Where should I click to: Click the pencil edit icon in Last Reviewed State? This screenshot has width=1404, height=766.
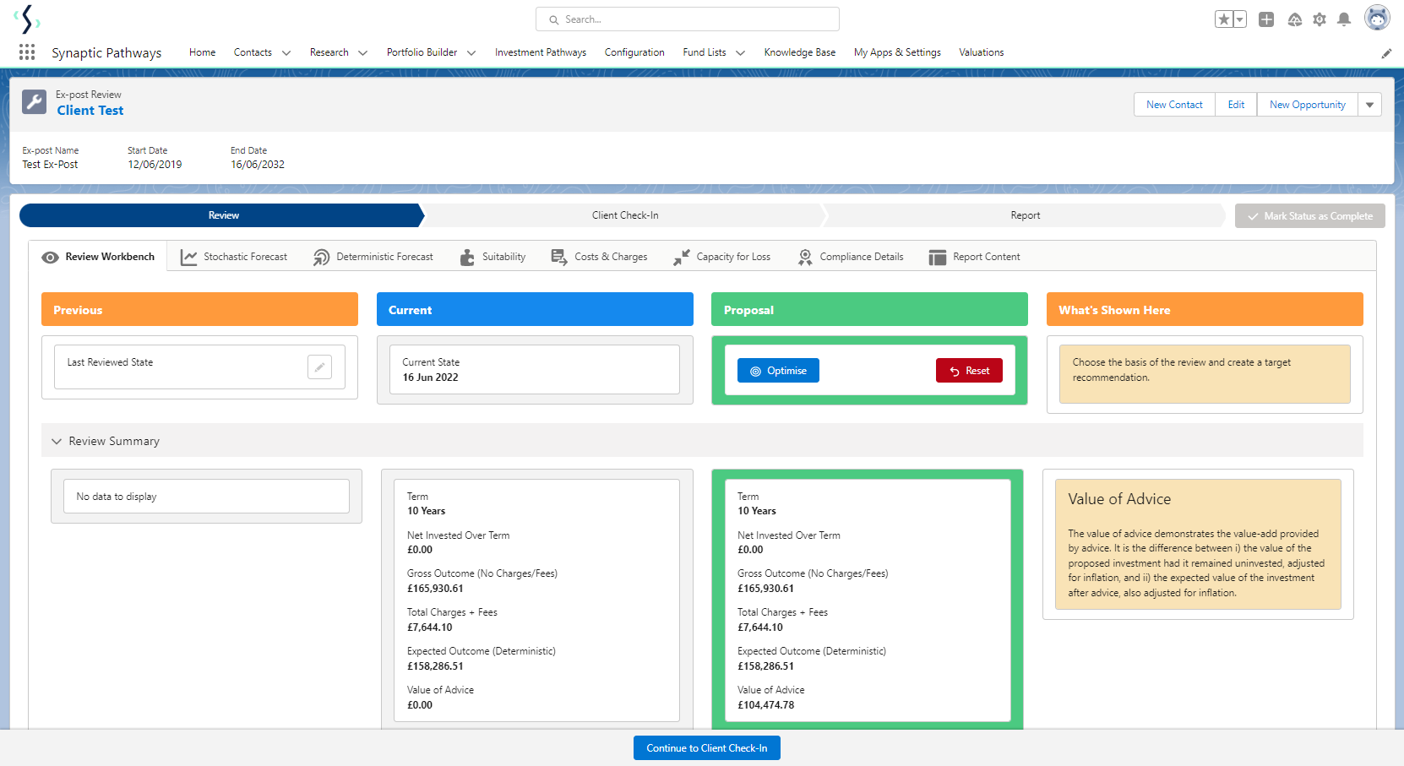pos(319,367)
